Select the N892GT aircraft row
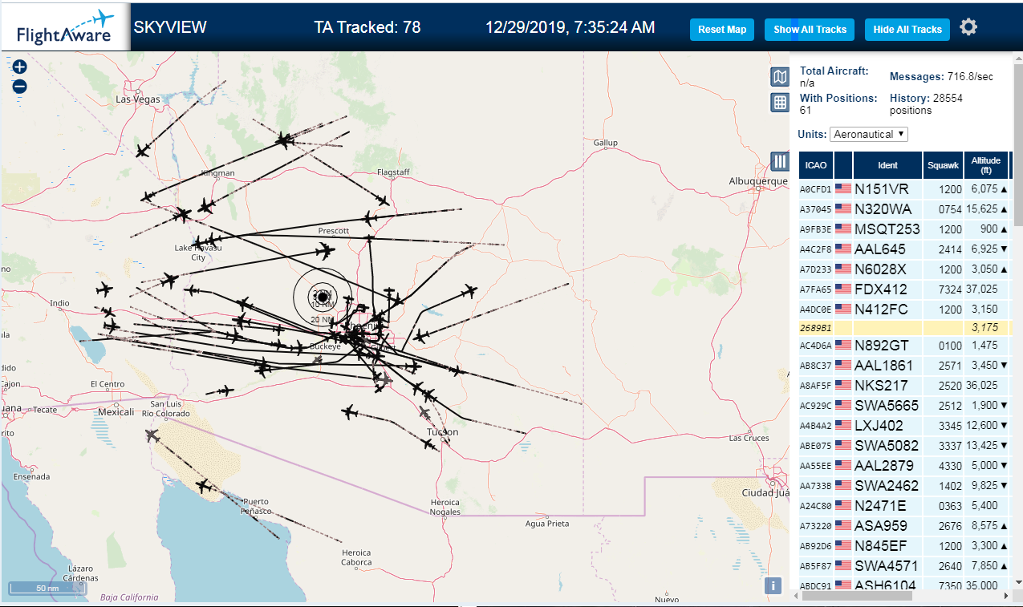The image size is (1023, 607). coord(904,346)
